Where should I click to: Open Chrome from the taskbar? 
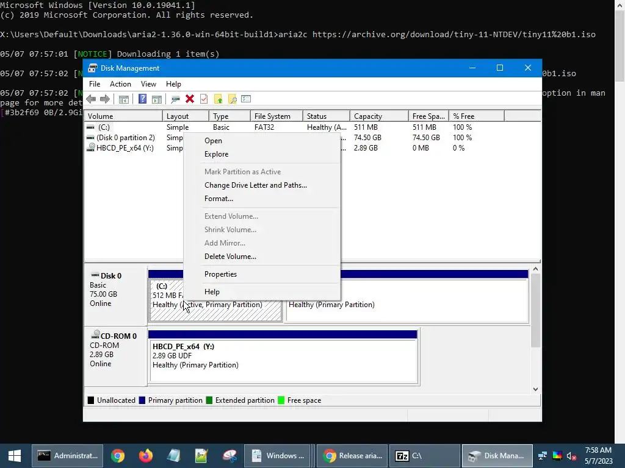click(118, 456)
